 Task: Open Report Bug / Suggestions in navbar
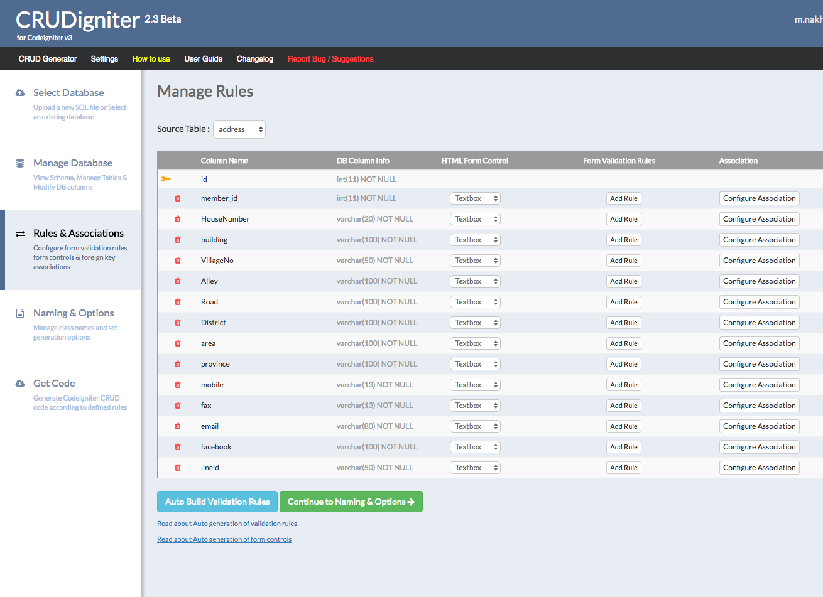pyautogui.click(x=330, y=59)
